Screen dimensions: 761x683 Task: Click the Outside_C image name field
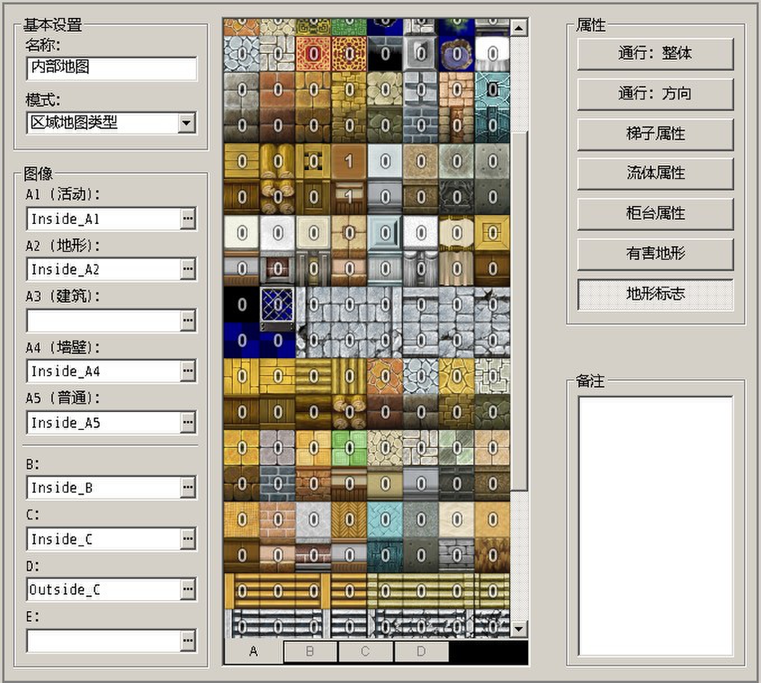(104, 590)
